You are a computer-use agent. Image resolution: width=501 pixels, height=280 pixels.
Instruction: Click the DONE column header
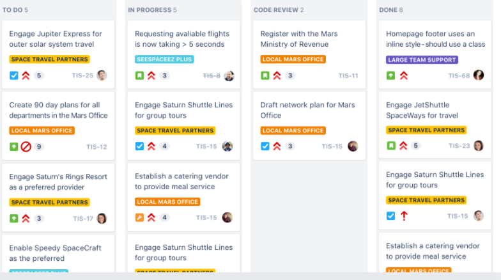[x=391, y=10]
